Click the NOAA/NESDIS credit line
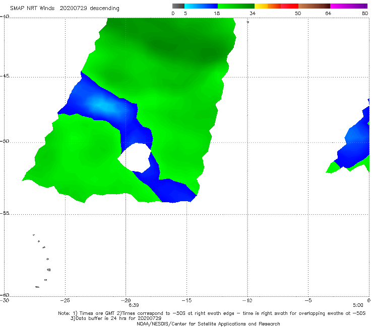This screenshot has height=327, width=373. (x=208, y=323)
